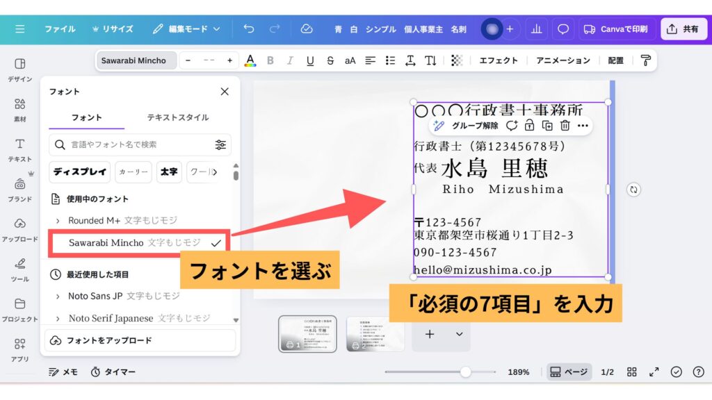This screenshot has width=712, height=400.
Task: Expand the Rounded M+ font variants
Action: pyautogui.click(x=57, y=221)
